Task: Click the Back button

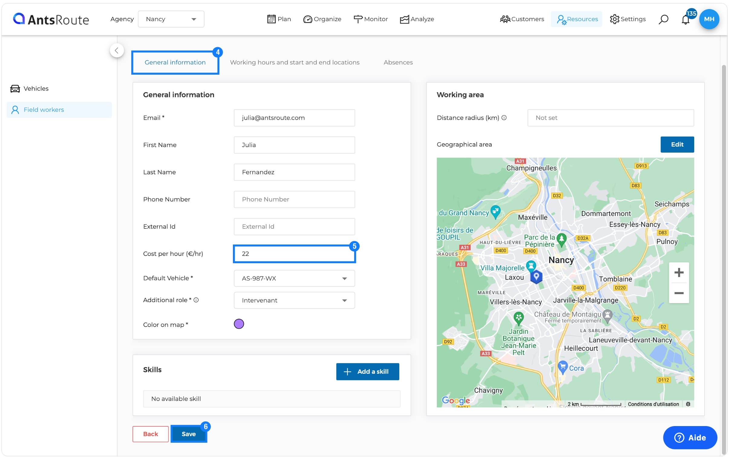Action: point(150,434)
